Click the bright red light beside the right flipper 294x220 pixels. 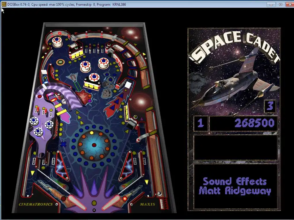tap(124, 198)
